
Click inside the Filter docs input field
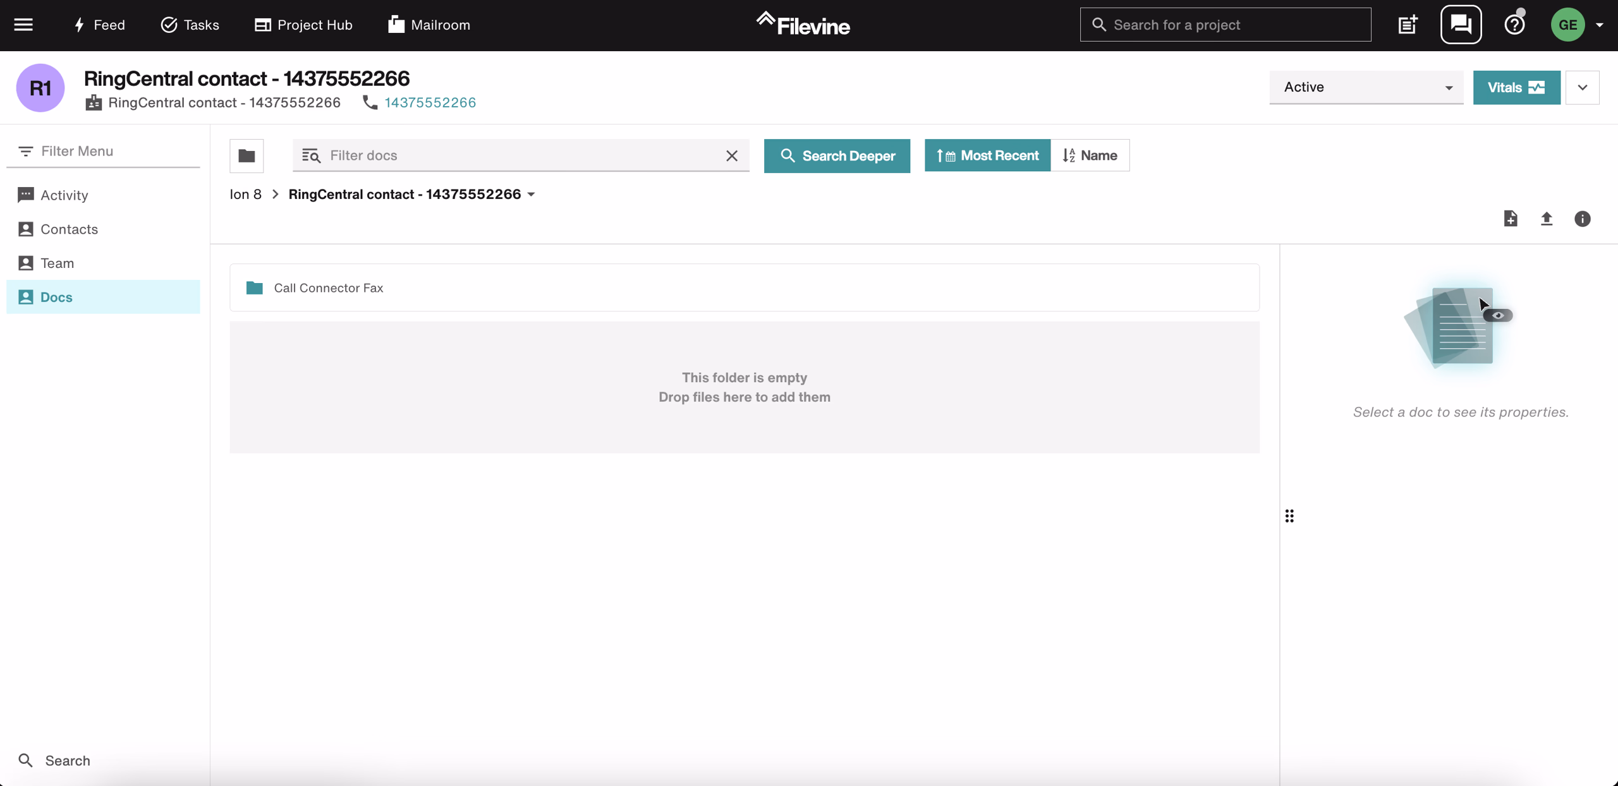click(506, 155)
